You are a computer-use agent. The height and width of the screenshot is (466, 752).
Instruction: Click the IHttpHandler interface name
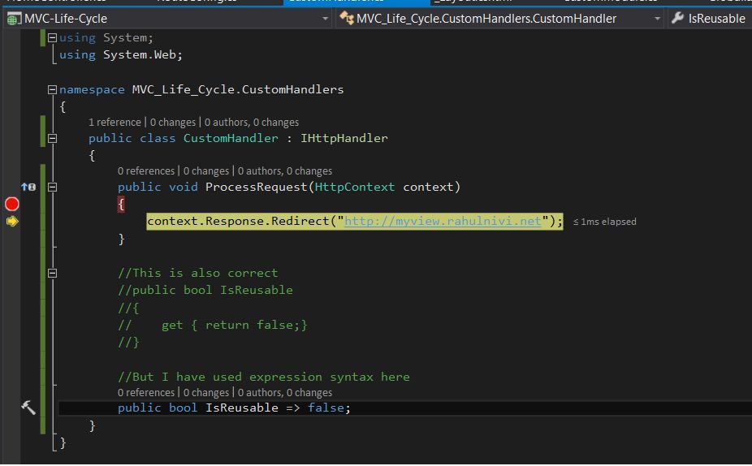pos(344,138)
